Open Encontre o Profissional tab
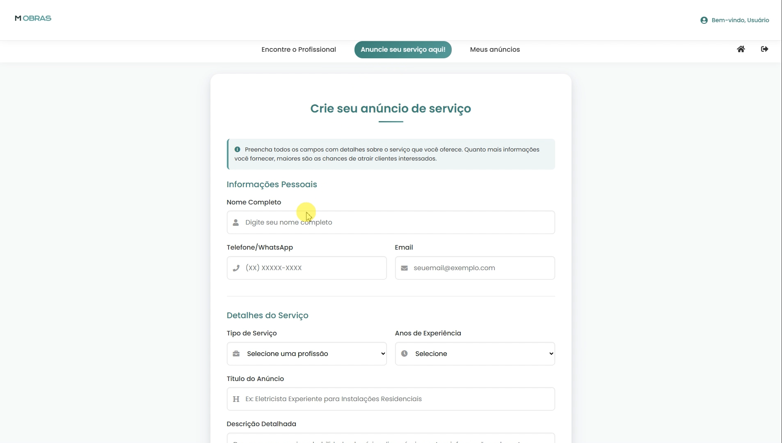782x443 pixels. point(298,50)
